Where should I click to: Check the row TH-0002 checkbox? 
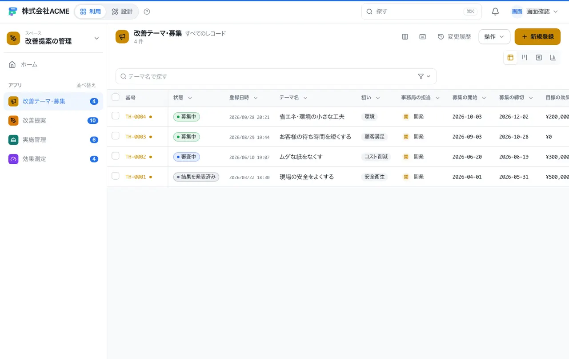click(116, 156)
